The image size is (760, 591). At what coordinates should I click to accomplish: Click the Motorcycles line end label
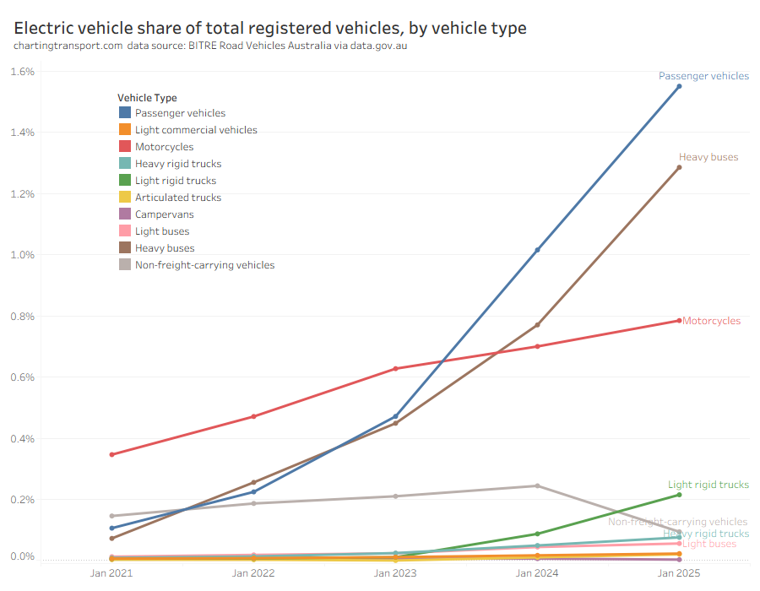coord(711,321)
